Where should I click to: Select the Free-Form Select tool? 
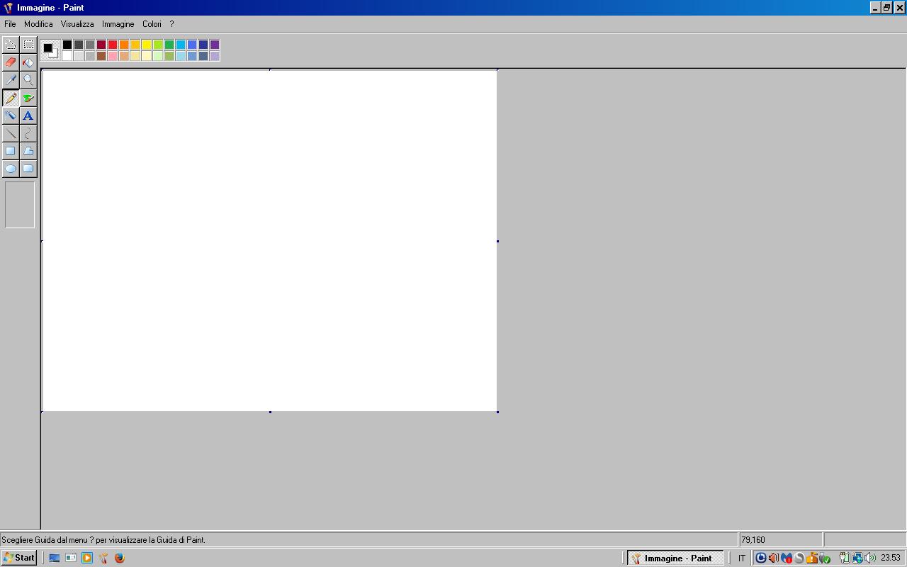coord(11,45)
